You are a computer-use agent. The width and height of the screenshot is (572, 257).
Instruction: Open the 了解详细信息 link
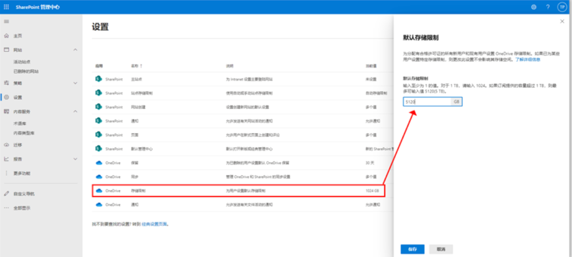point(528,59)
